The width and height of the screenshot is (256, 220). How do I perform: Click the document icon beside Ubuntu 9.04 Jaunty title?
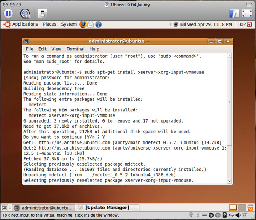(107, 5)
